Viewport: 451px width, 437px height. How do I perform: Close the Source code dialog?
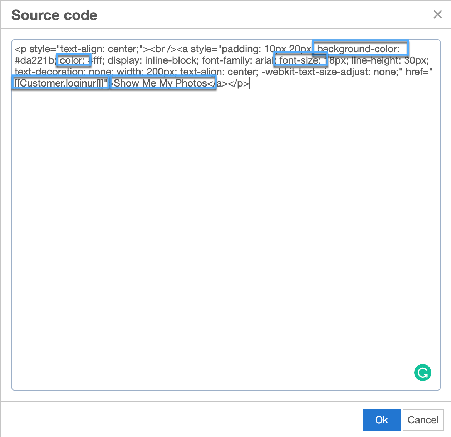(x=437, y=15)
